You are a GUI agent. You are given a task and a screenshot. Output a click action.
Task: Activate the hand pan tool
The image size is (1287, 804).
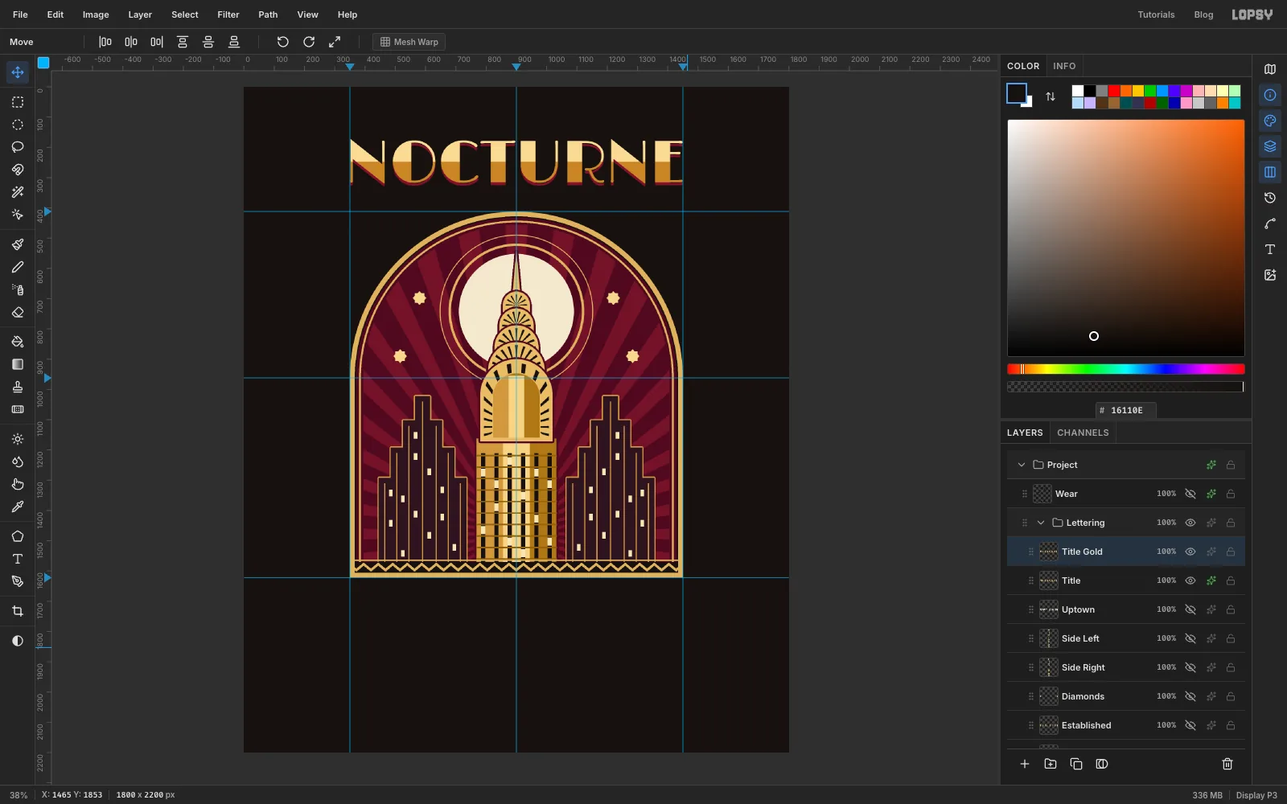coord(18,484)
